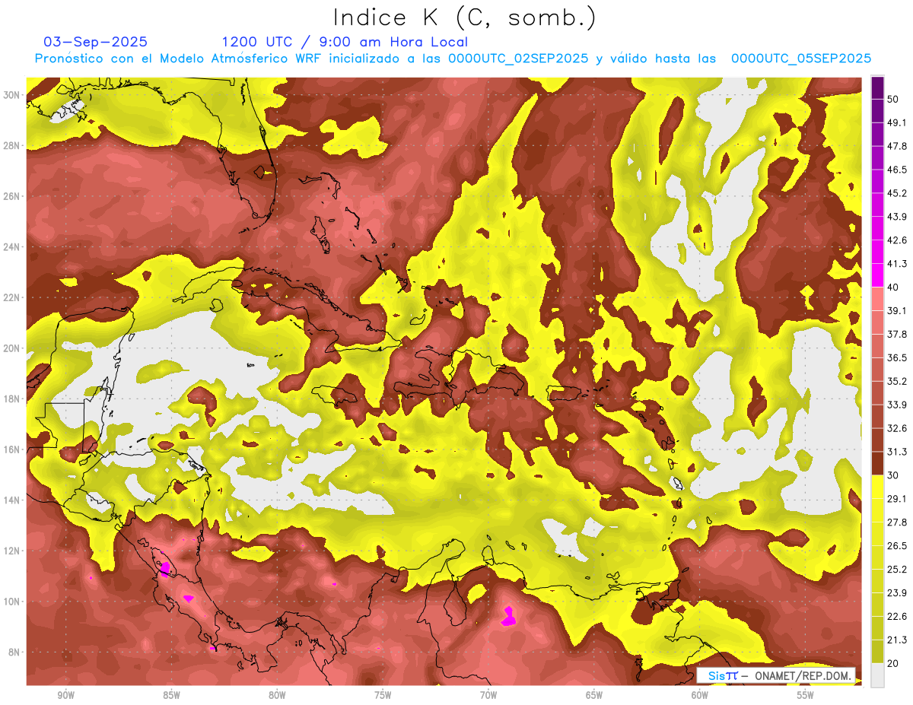Click the colorbar value "40"
913x705 pixels.
pyautogui.click(x=893, y=287)
